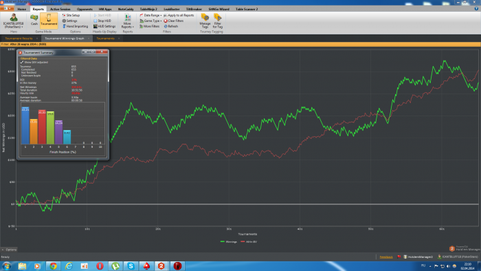Image resolution: width=481 pixels, height=271 pixels.
Task: Clear Filters in the ribbon
Action: click(x=173, y=21)
